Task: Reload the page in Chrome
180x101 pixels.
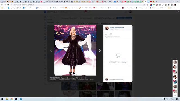Action: coord(8,5)
